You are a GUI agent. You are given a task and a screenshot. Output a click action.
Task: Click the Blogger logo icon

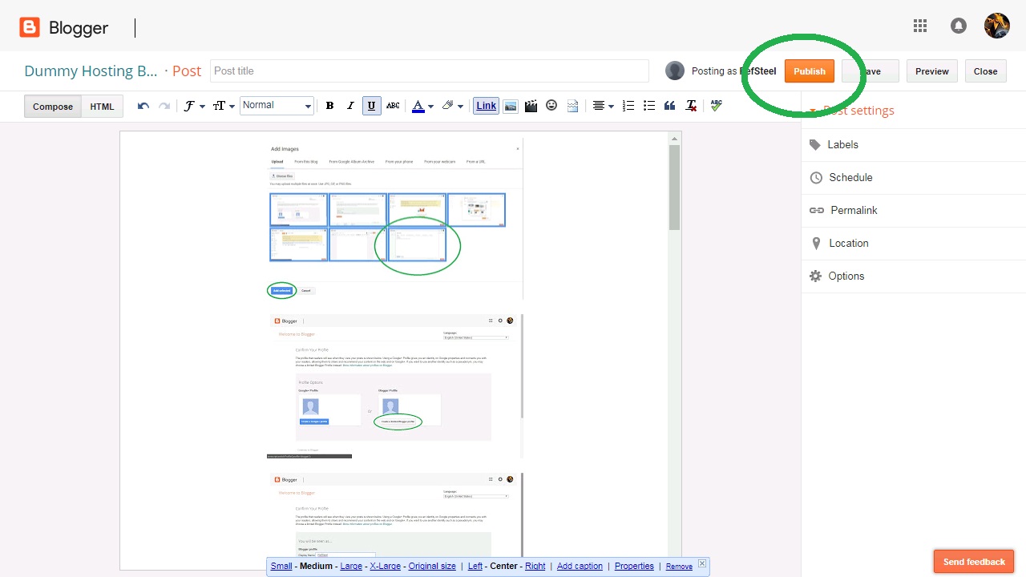30,28
